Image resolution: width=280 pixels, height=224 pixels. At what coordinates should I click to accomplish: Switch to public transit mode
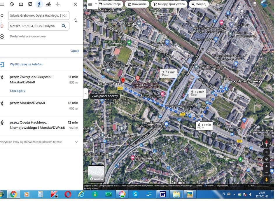30,4
